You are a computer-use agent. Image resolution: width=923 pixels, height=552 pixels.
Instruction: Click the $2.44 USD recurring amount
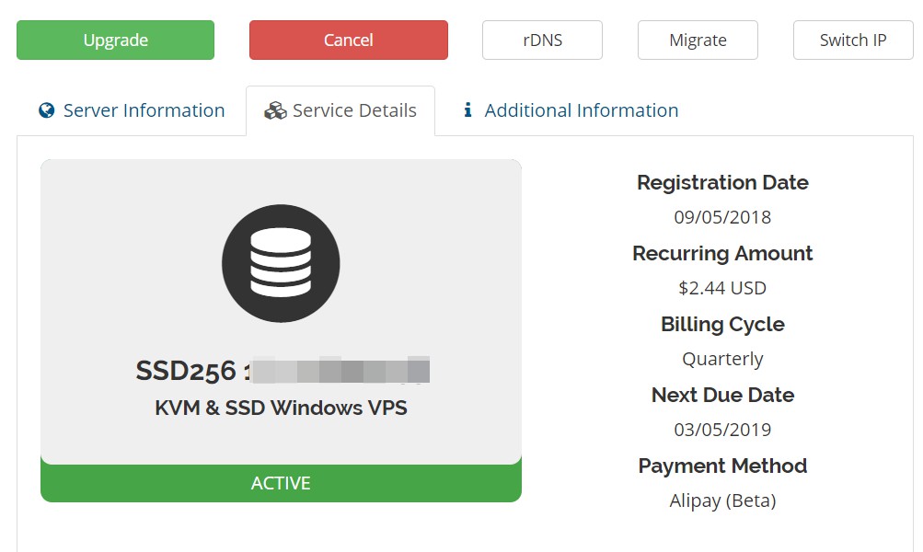click(x=722, y=288)
